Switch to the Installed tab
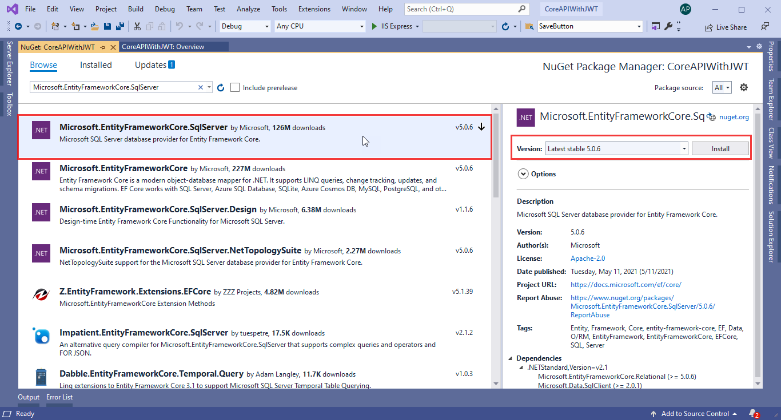 tap(96, 65)
